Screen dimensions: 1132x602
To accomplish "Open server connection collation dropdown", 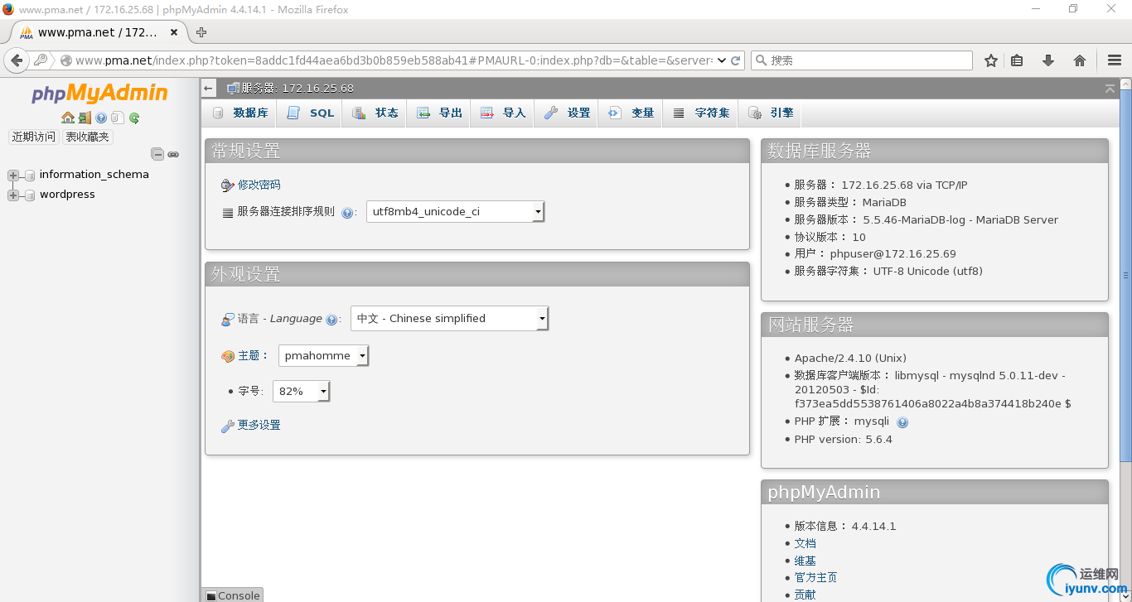I will (456, 212).
